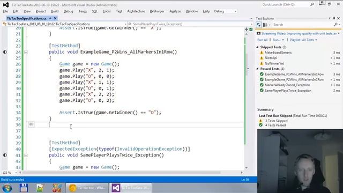Open the View menu
343x193 pixels.
[x=27, y=11]
